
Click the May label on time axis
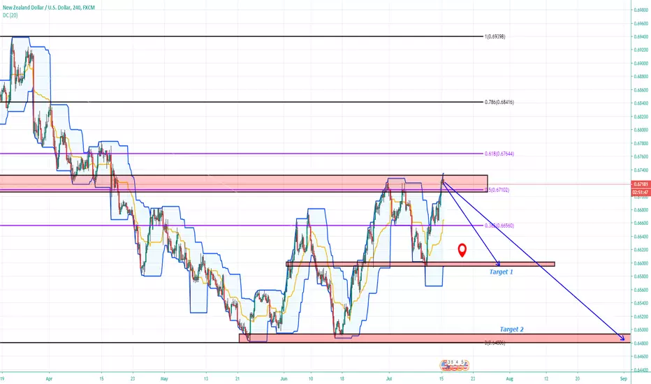pyautogui.click(x=164, y=378)
